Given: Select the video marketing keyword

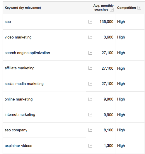Looking at the screenshot, I should (x=18, y=37).
